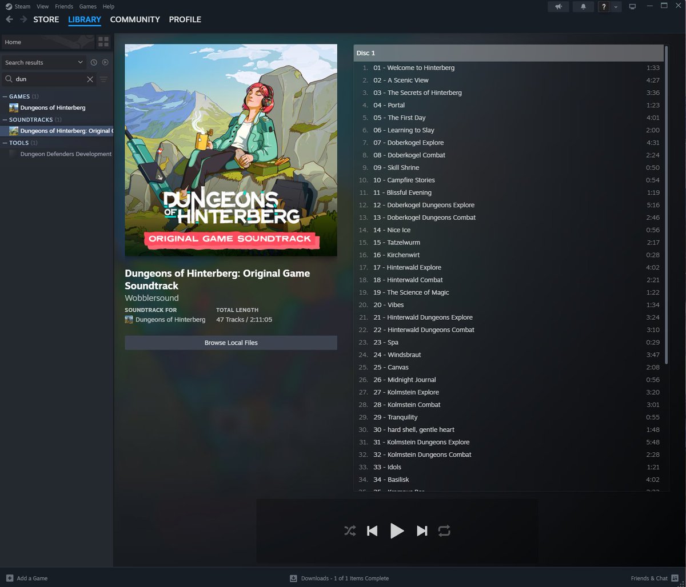Click Add a Game
Viewport: 686px width, 587px height.
26,578
